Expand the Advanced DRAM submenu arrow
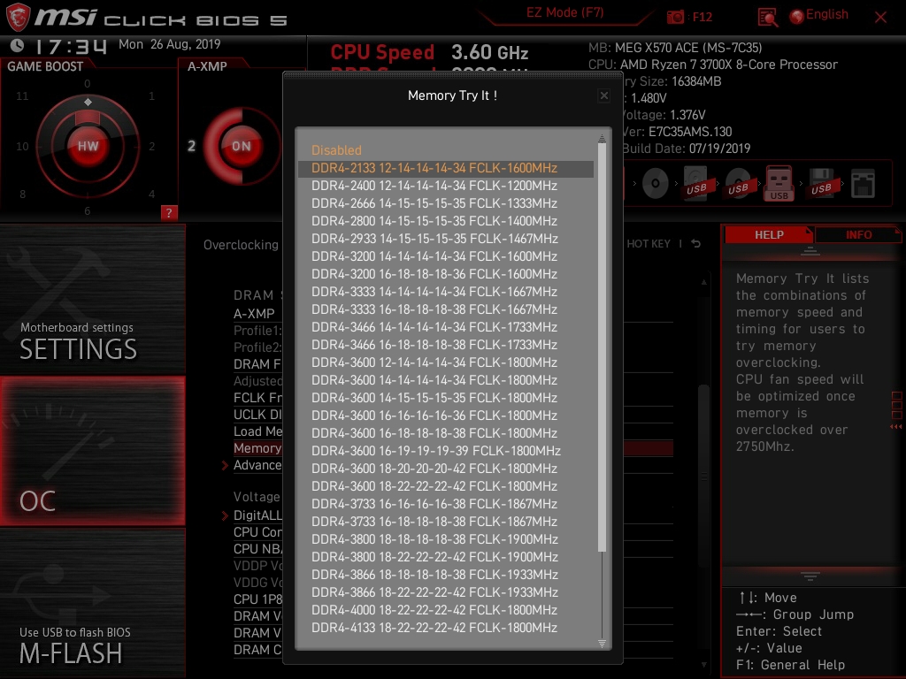906x679 pixels. [225, 465]
